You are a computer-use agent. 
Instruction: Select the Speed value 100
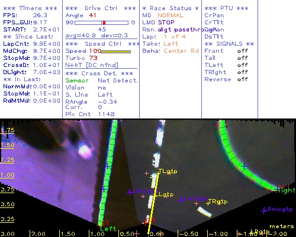[95, 51]
